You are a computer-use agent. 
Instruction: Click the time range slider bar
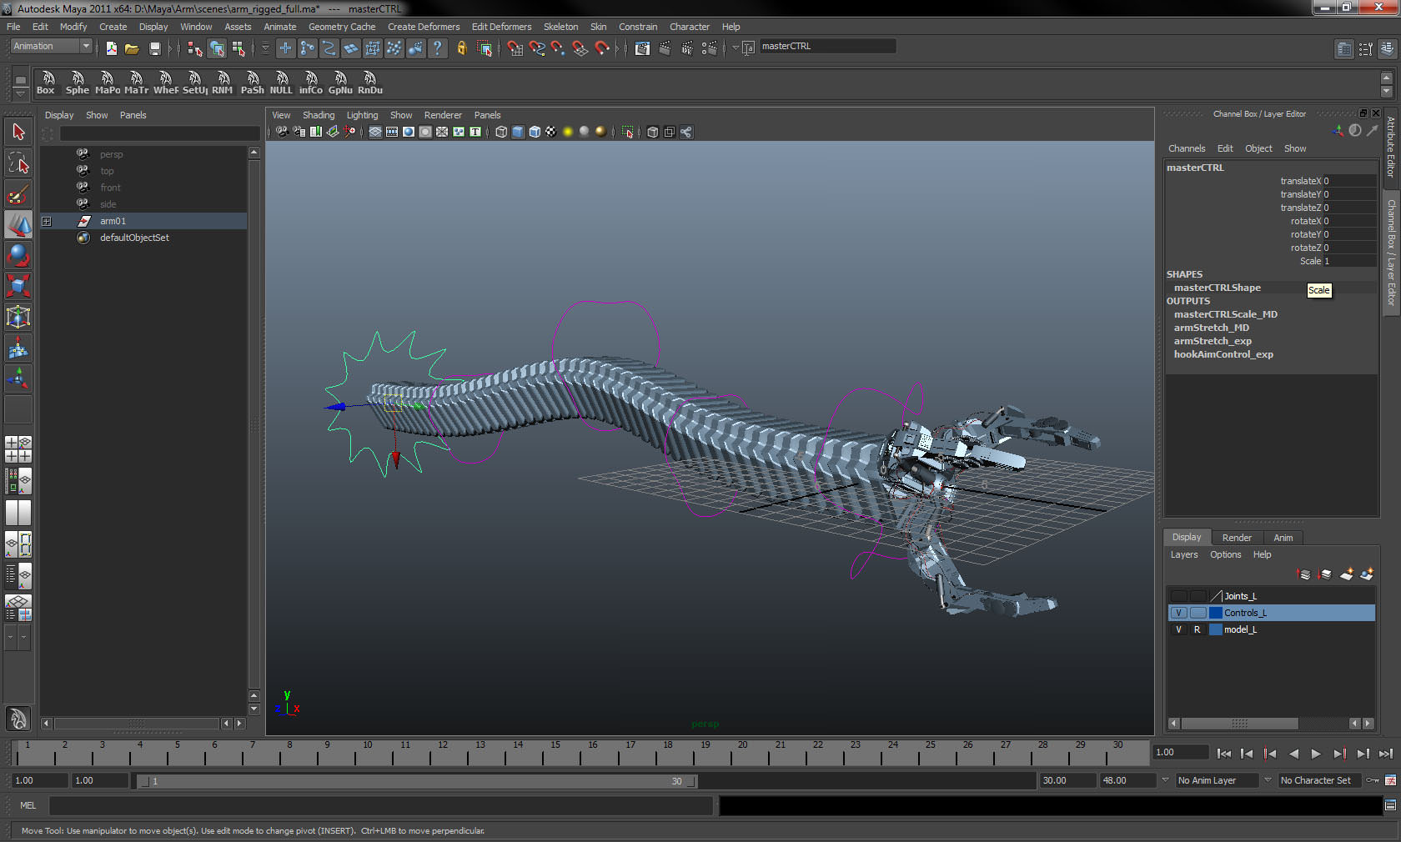pyautogui.click(x=417, y=781)
